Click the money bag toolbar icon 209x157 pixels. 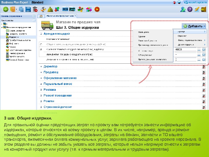pyautogui.click(x=50, y=9)
